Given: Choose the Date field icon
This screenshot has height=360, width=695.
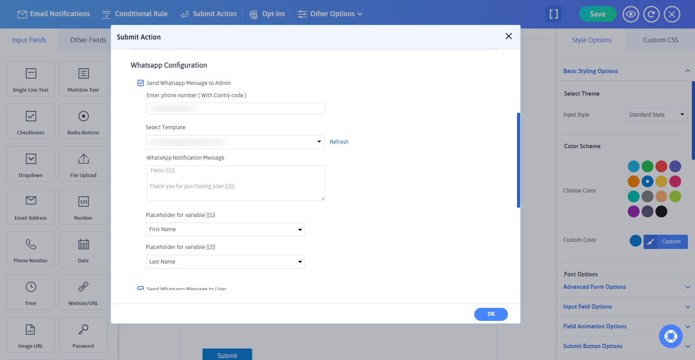Looking at the screenshot, I should 83,249.
